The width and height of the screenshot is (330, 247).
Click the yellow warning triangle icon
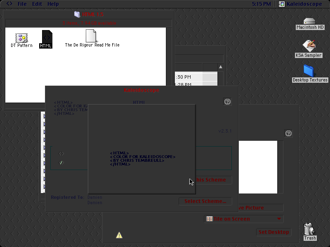(119, 235)
